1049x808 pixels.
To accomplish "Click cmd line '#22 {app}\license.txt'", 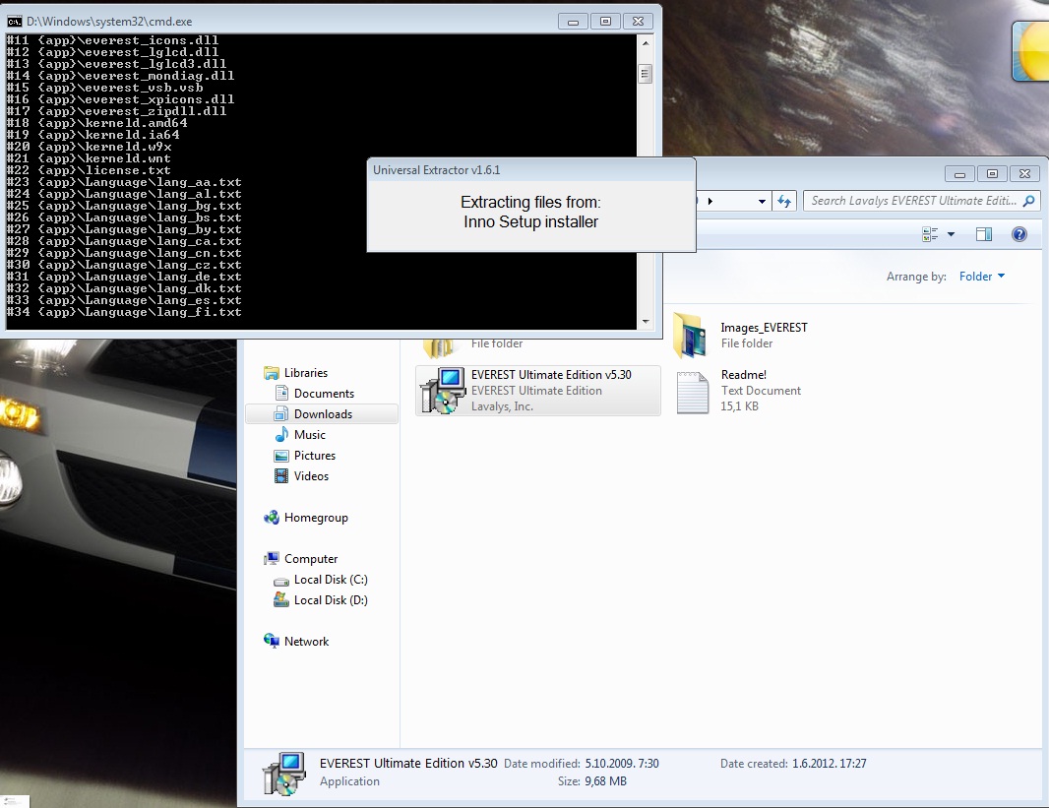I will coord(89,170).
